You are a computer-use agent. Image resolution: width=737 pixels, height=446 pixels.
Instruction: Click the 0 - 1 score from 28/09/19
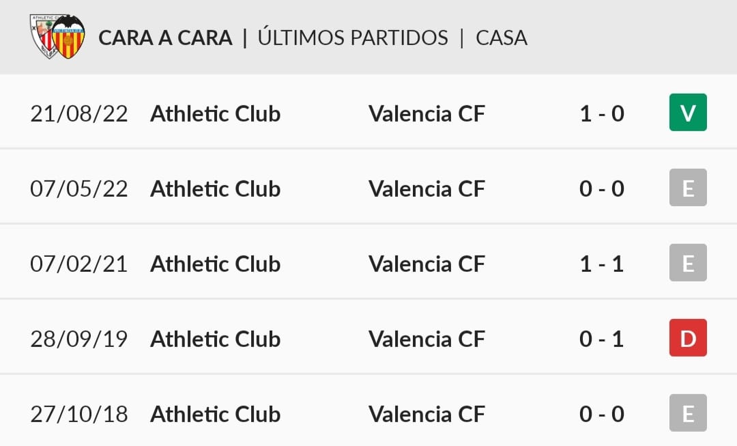(x=602, y=339)
